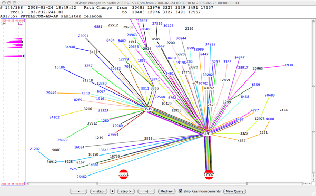Click the end date box atop timeline
Image resolution: width=316 pixels, height=196 pixels.
click(13, 20)
